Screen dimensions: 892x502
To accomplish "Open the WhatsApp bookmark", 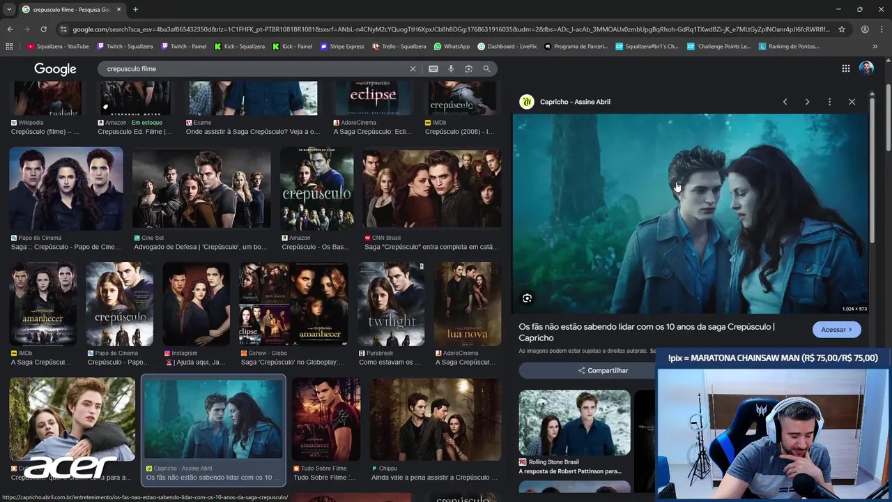I will (x=452, y=47).
